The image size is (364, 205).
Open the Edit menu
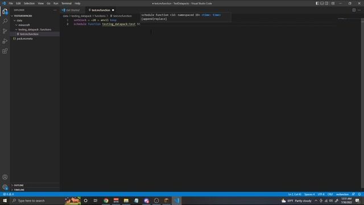click(18, 3)
